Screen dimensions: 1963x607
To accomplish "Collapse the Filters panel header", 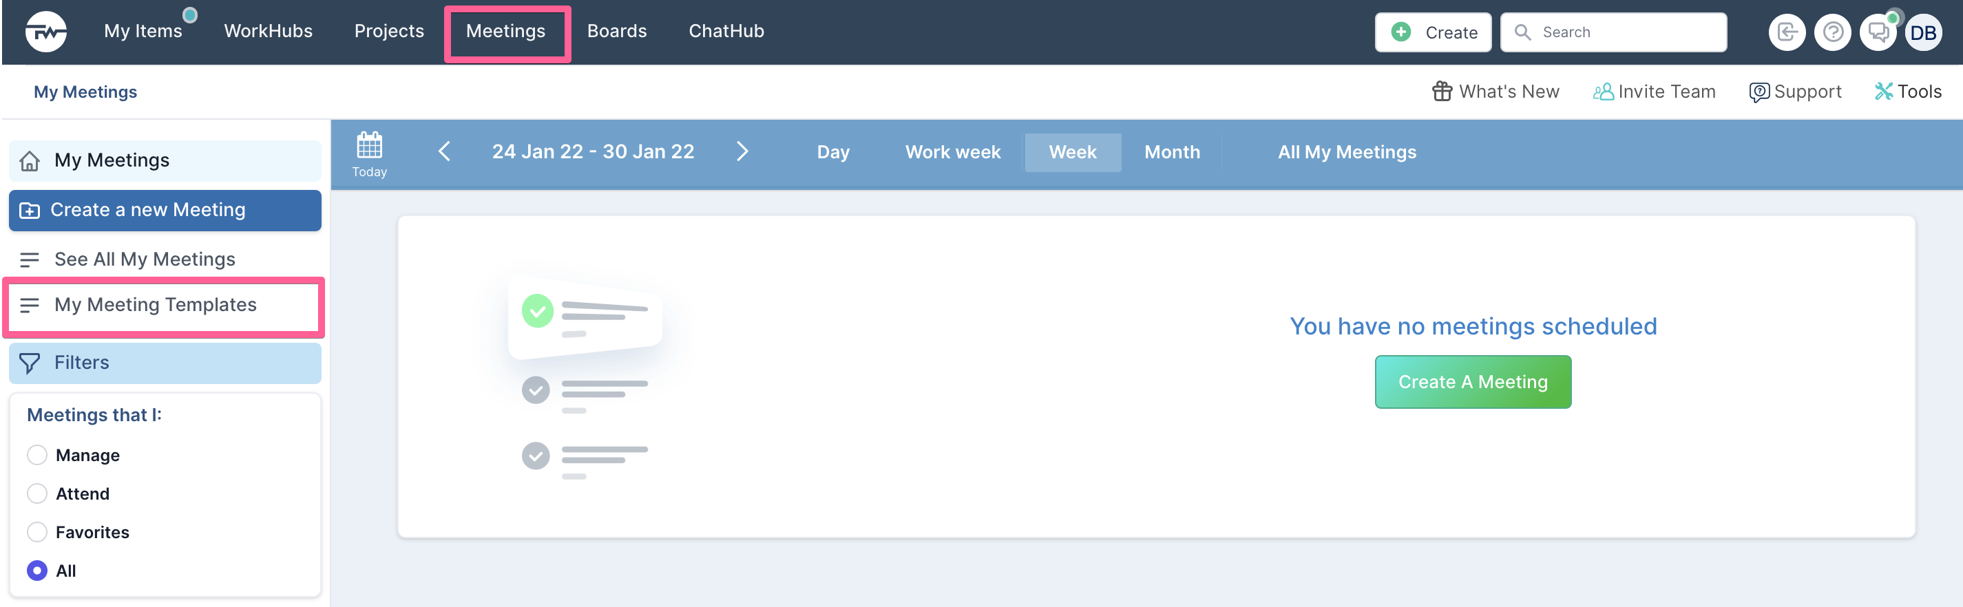I will coord(165,363).
